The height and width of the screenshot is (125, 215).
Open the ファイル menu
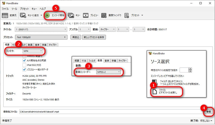pos(5,9)
